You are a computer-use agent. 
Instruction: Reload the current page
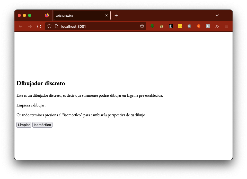point(39,26)
